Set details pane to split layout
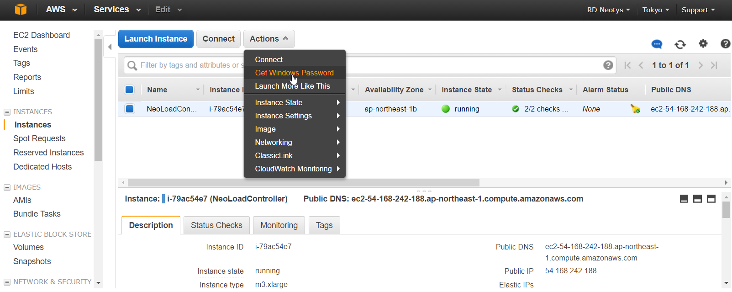Screen dimensions: 732x292 click(697, 199)
